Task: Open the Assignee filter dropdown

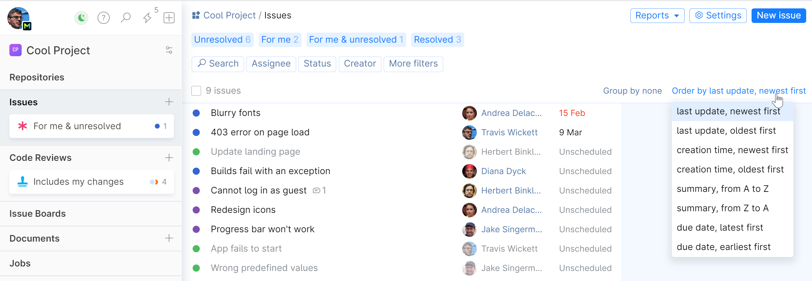Action: tap(271, 64)
